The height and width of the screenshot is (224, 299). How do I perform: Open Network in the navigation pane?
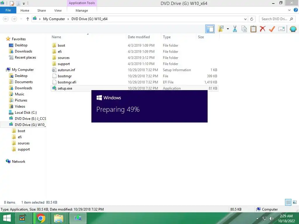18,161
